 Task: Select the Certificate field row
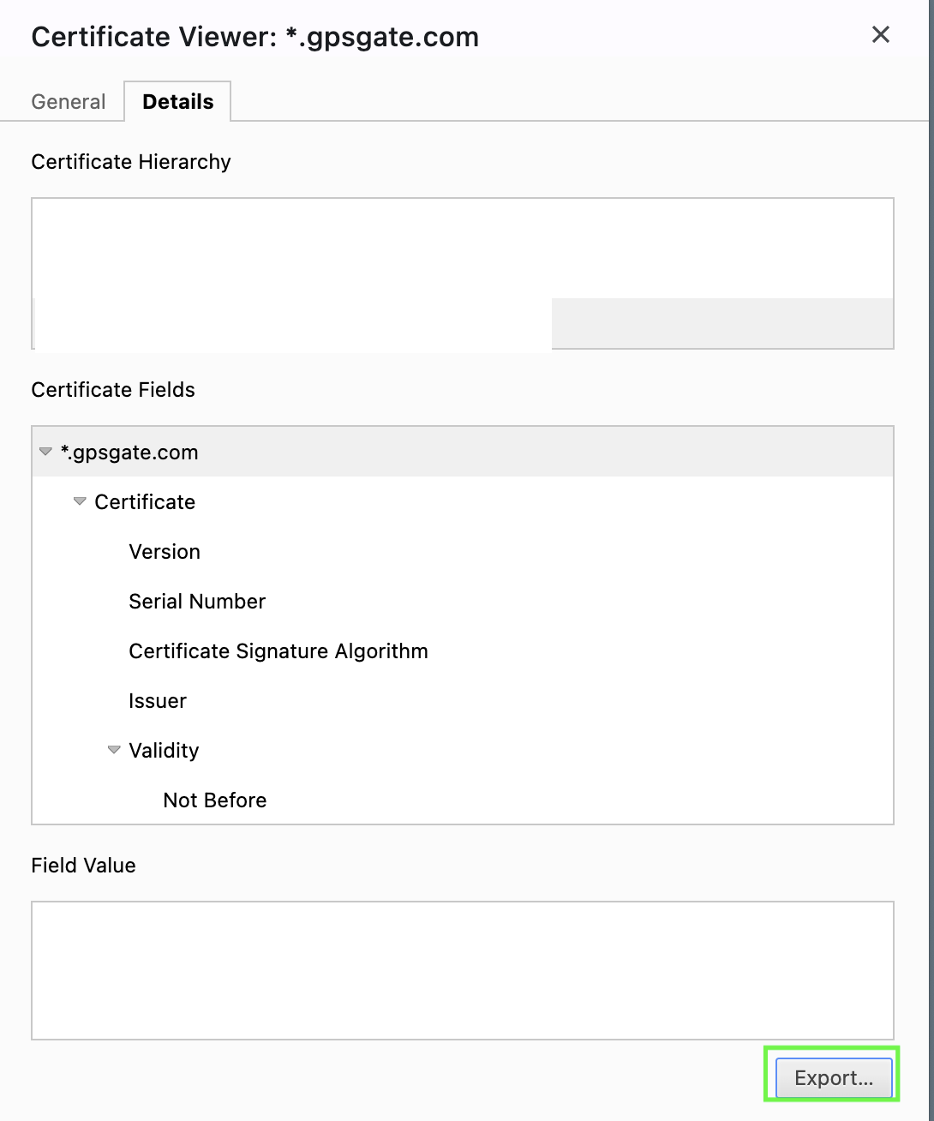[x=463, y=501]
